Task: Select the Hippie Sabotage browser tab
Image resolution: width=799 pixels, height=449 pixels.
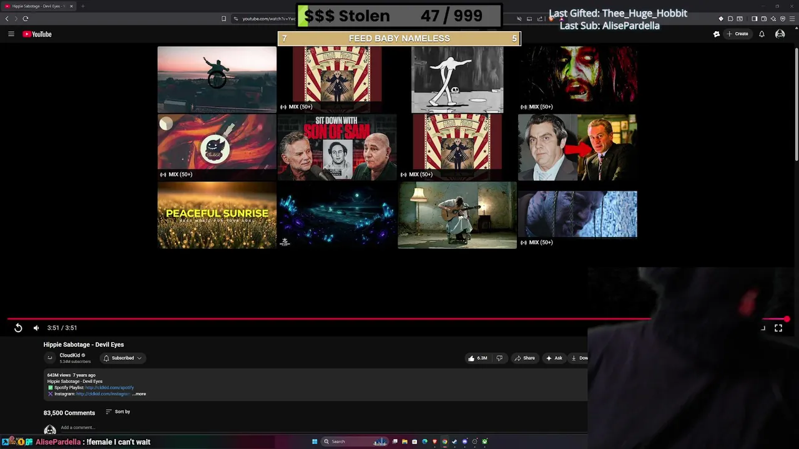Action: 39,6
